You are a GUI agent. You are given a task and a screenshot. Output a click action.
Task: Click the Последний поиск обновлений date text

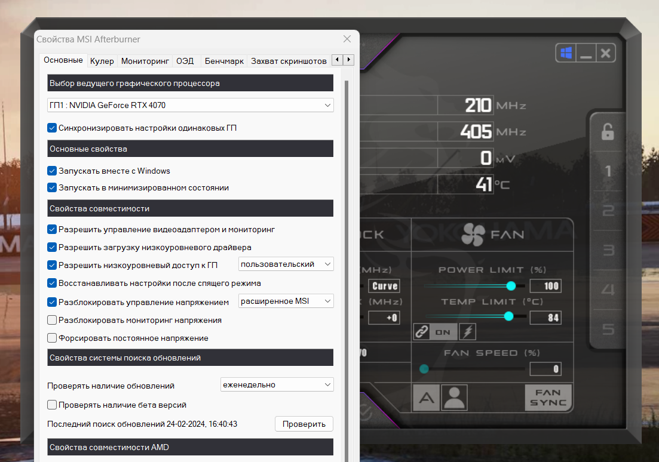click(142, 424)
